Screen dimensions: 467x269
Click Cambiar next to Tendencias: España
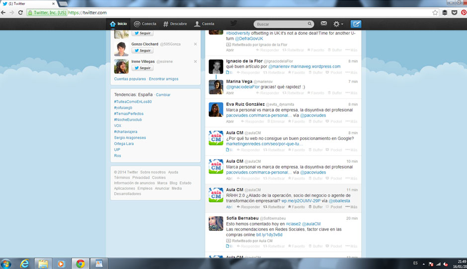click(x=163, y=95)
